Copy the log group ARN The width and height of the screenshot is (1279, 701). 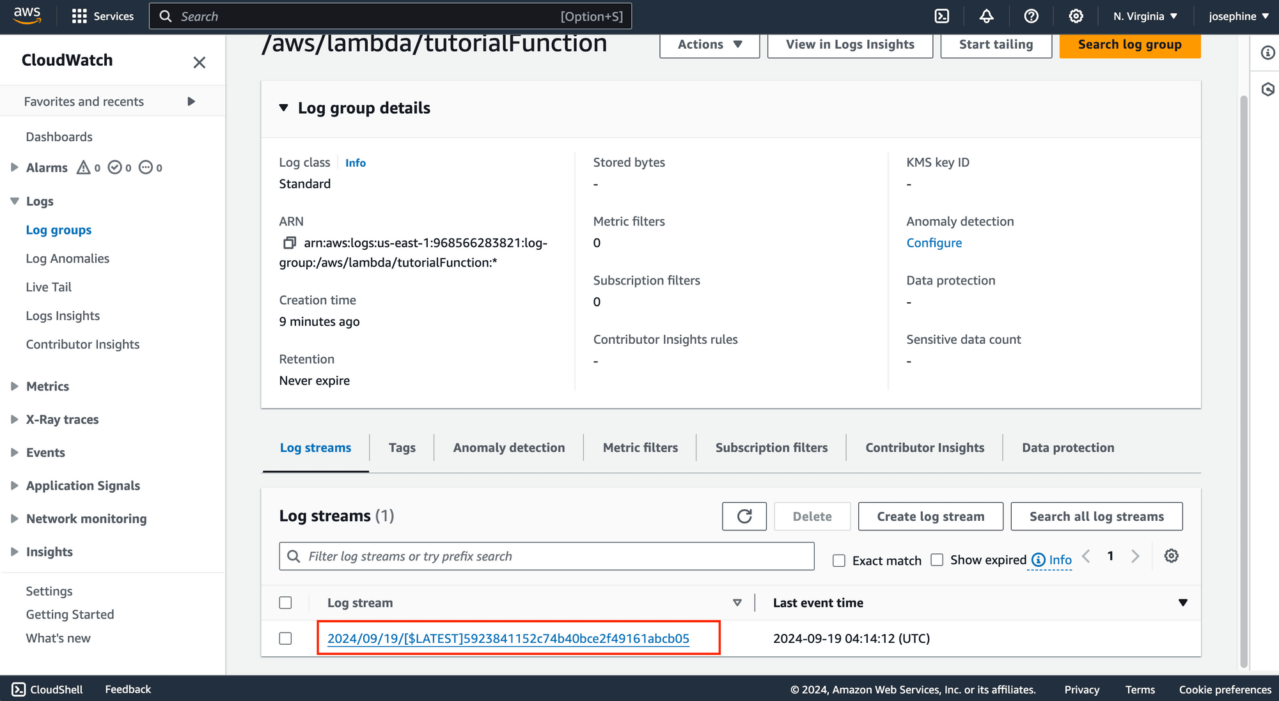290,243
